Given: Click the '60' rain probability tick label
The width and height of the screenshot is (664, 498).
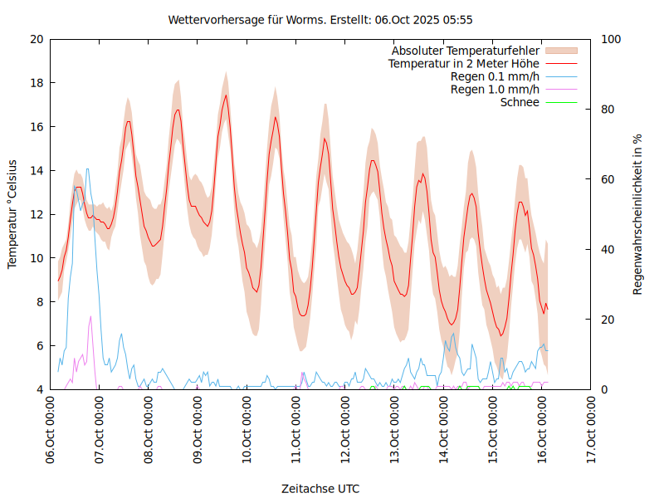Looking at the screenshot, I should click(608, 179).
